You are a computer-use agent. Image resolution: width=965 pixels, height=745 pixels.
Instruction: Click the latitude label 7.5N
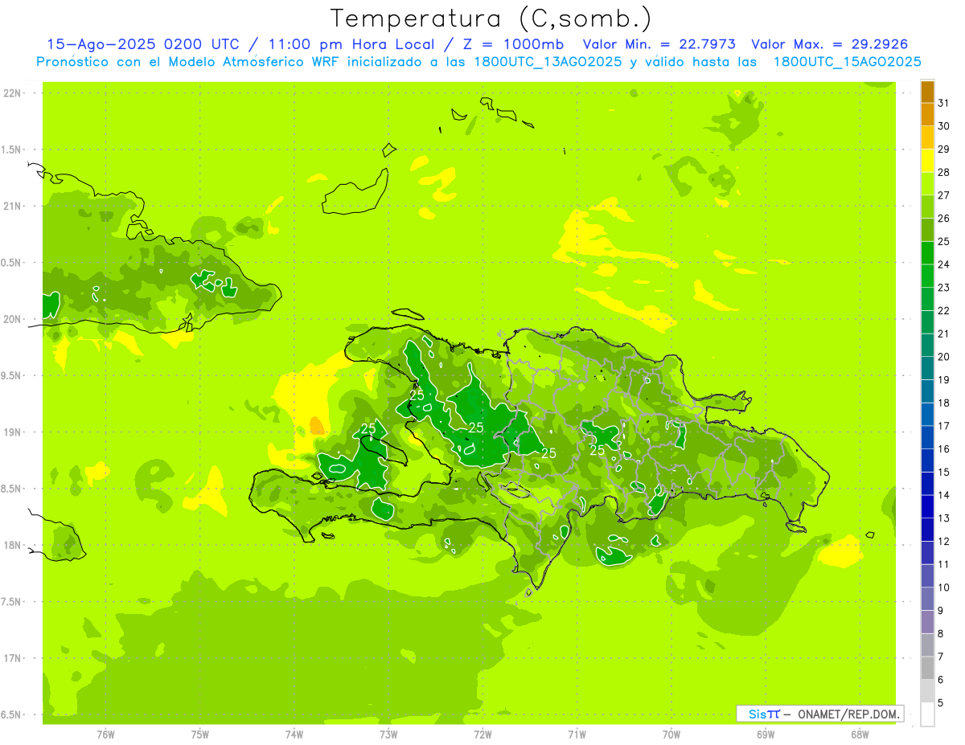tap(11, 602)
